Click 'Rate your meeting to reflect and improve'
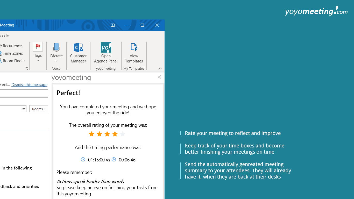 pyautogui.click(x=233, y=133)
